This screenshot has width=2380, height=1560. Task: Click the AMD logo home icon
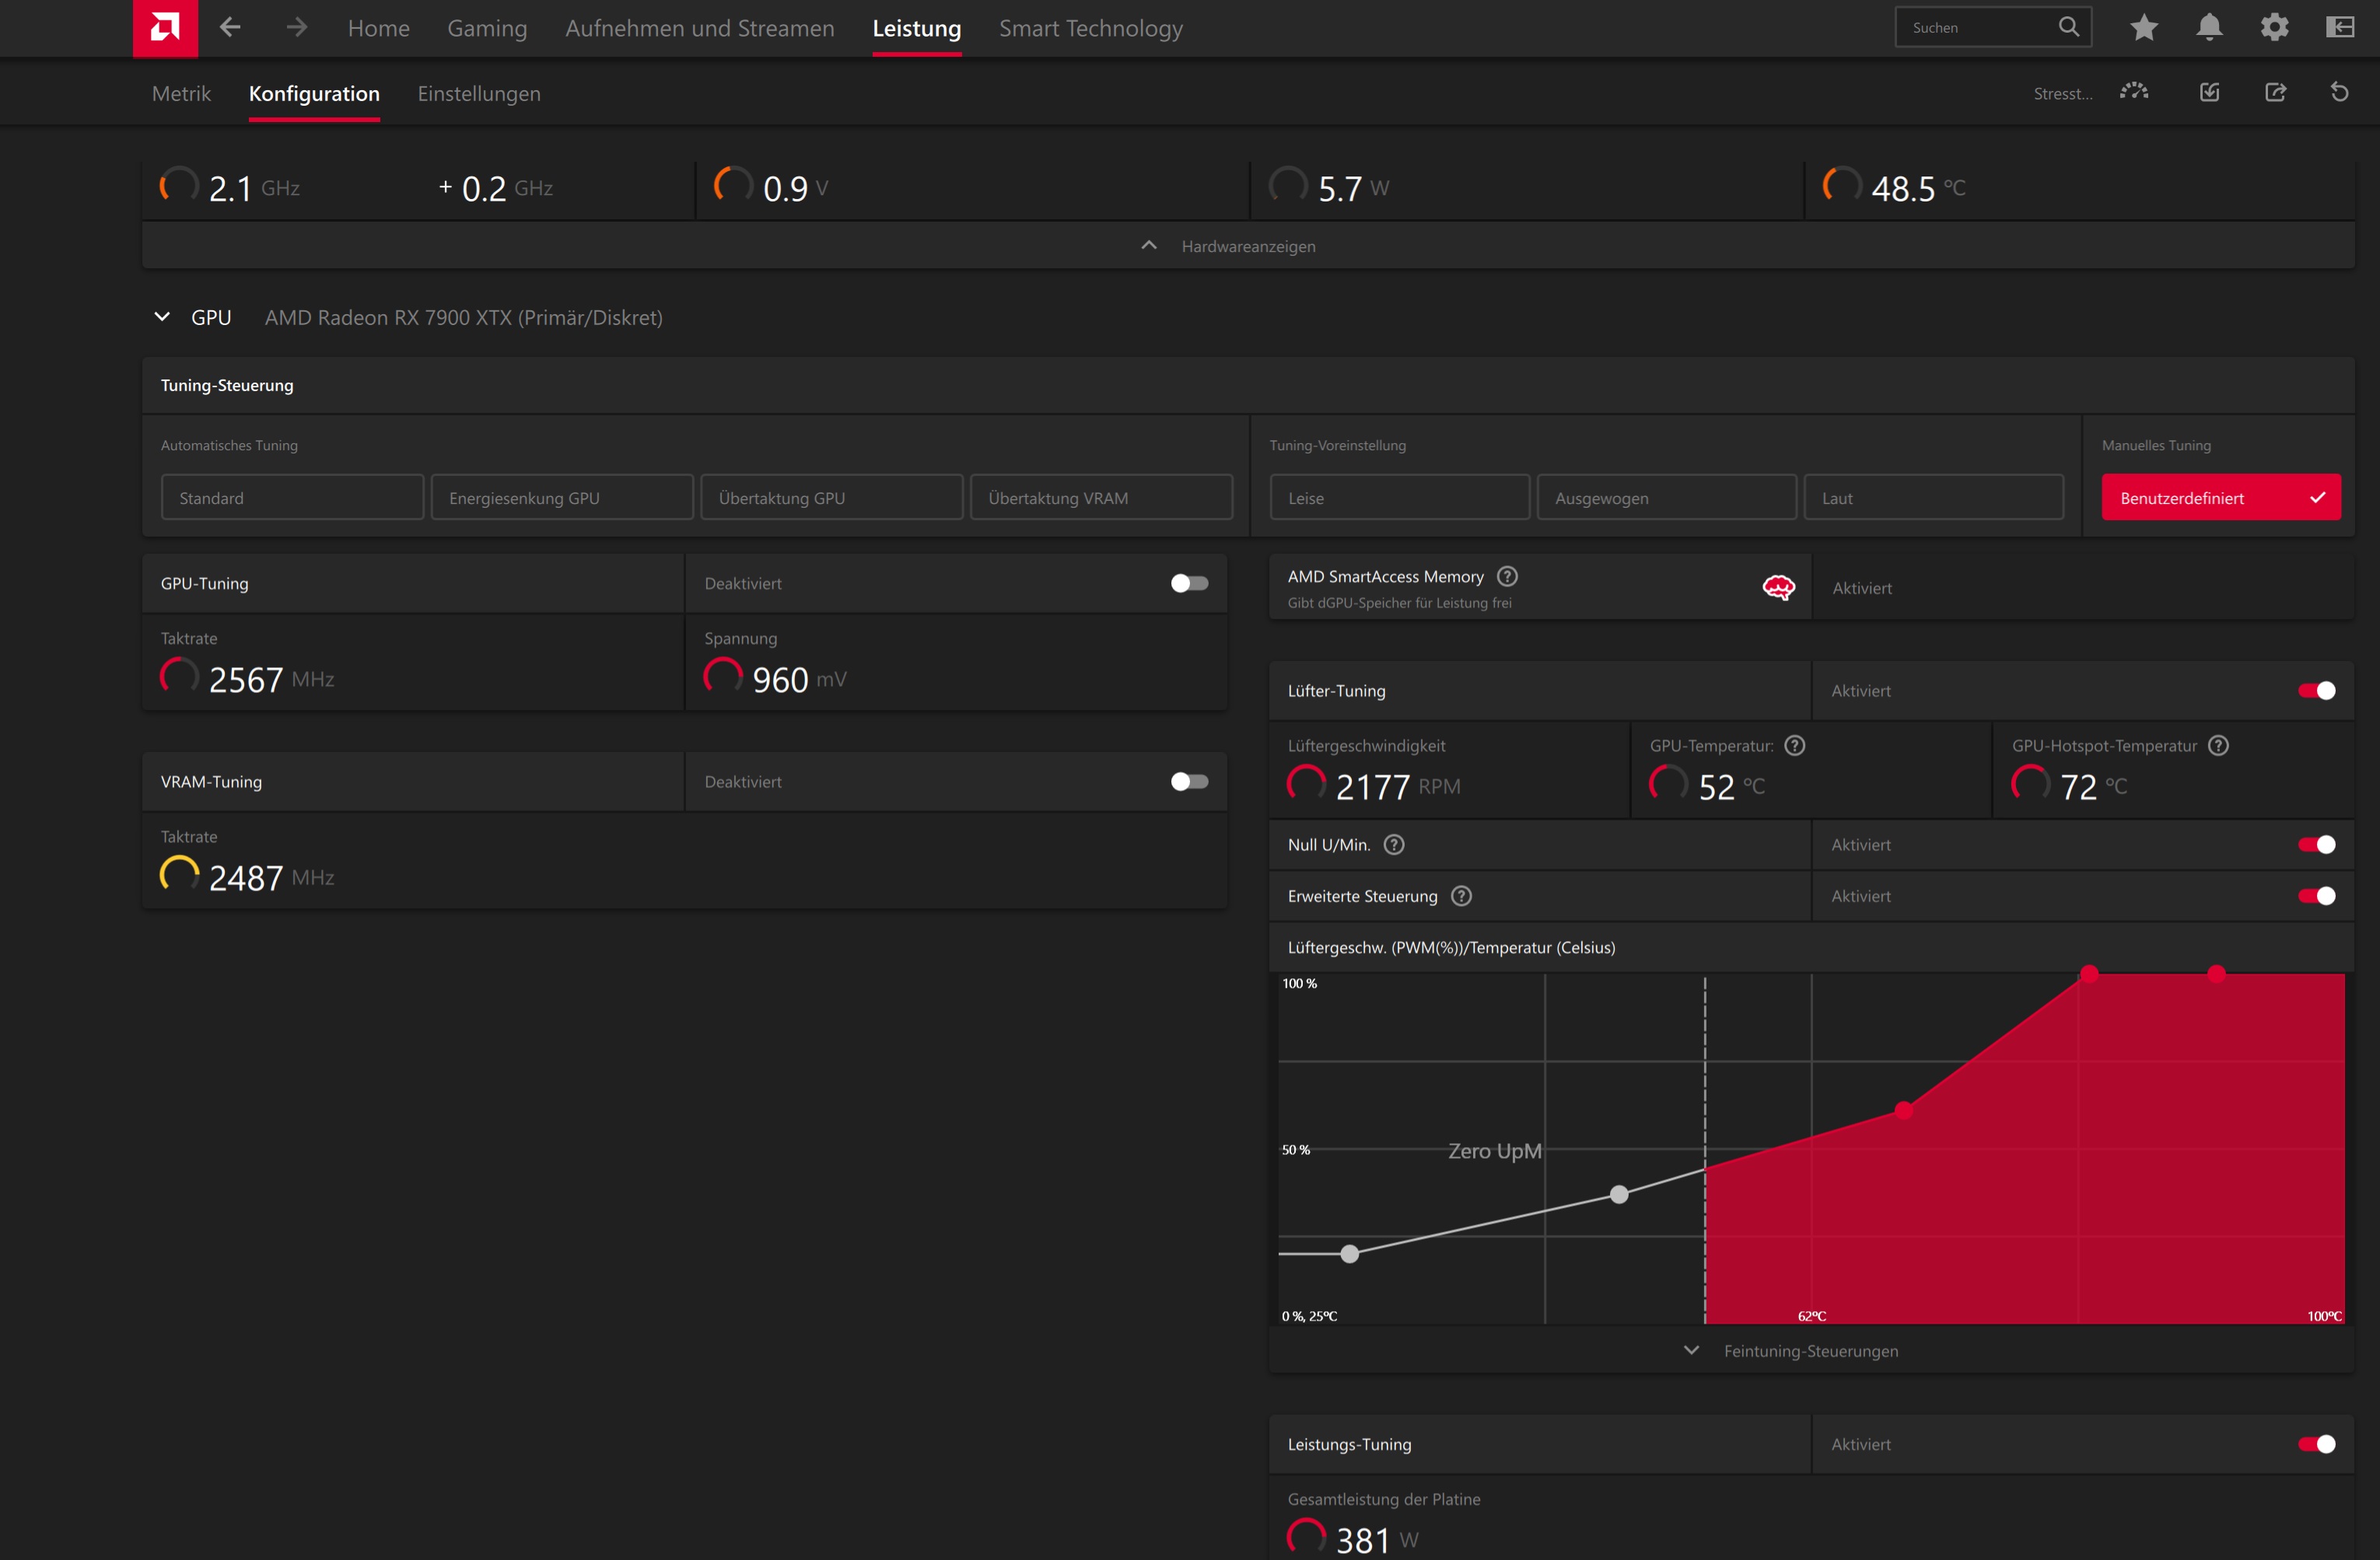coord(165,28)
